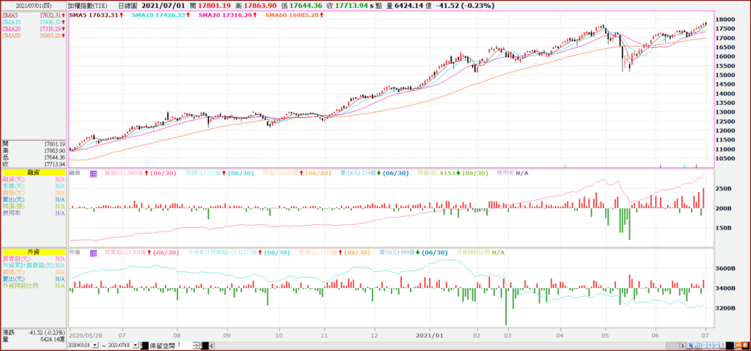The height and width of the screenshot is (351, 751).
Task: Click the 融資 yellow panel header
Action: 34,172
